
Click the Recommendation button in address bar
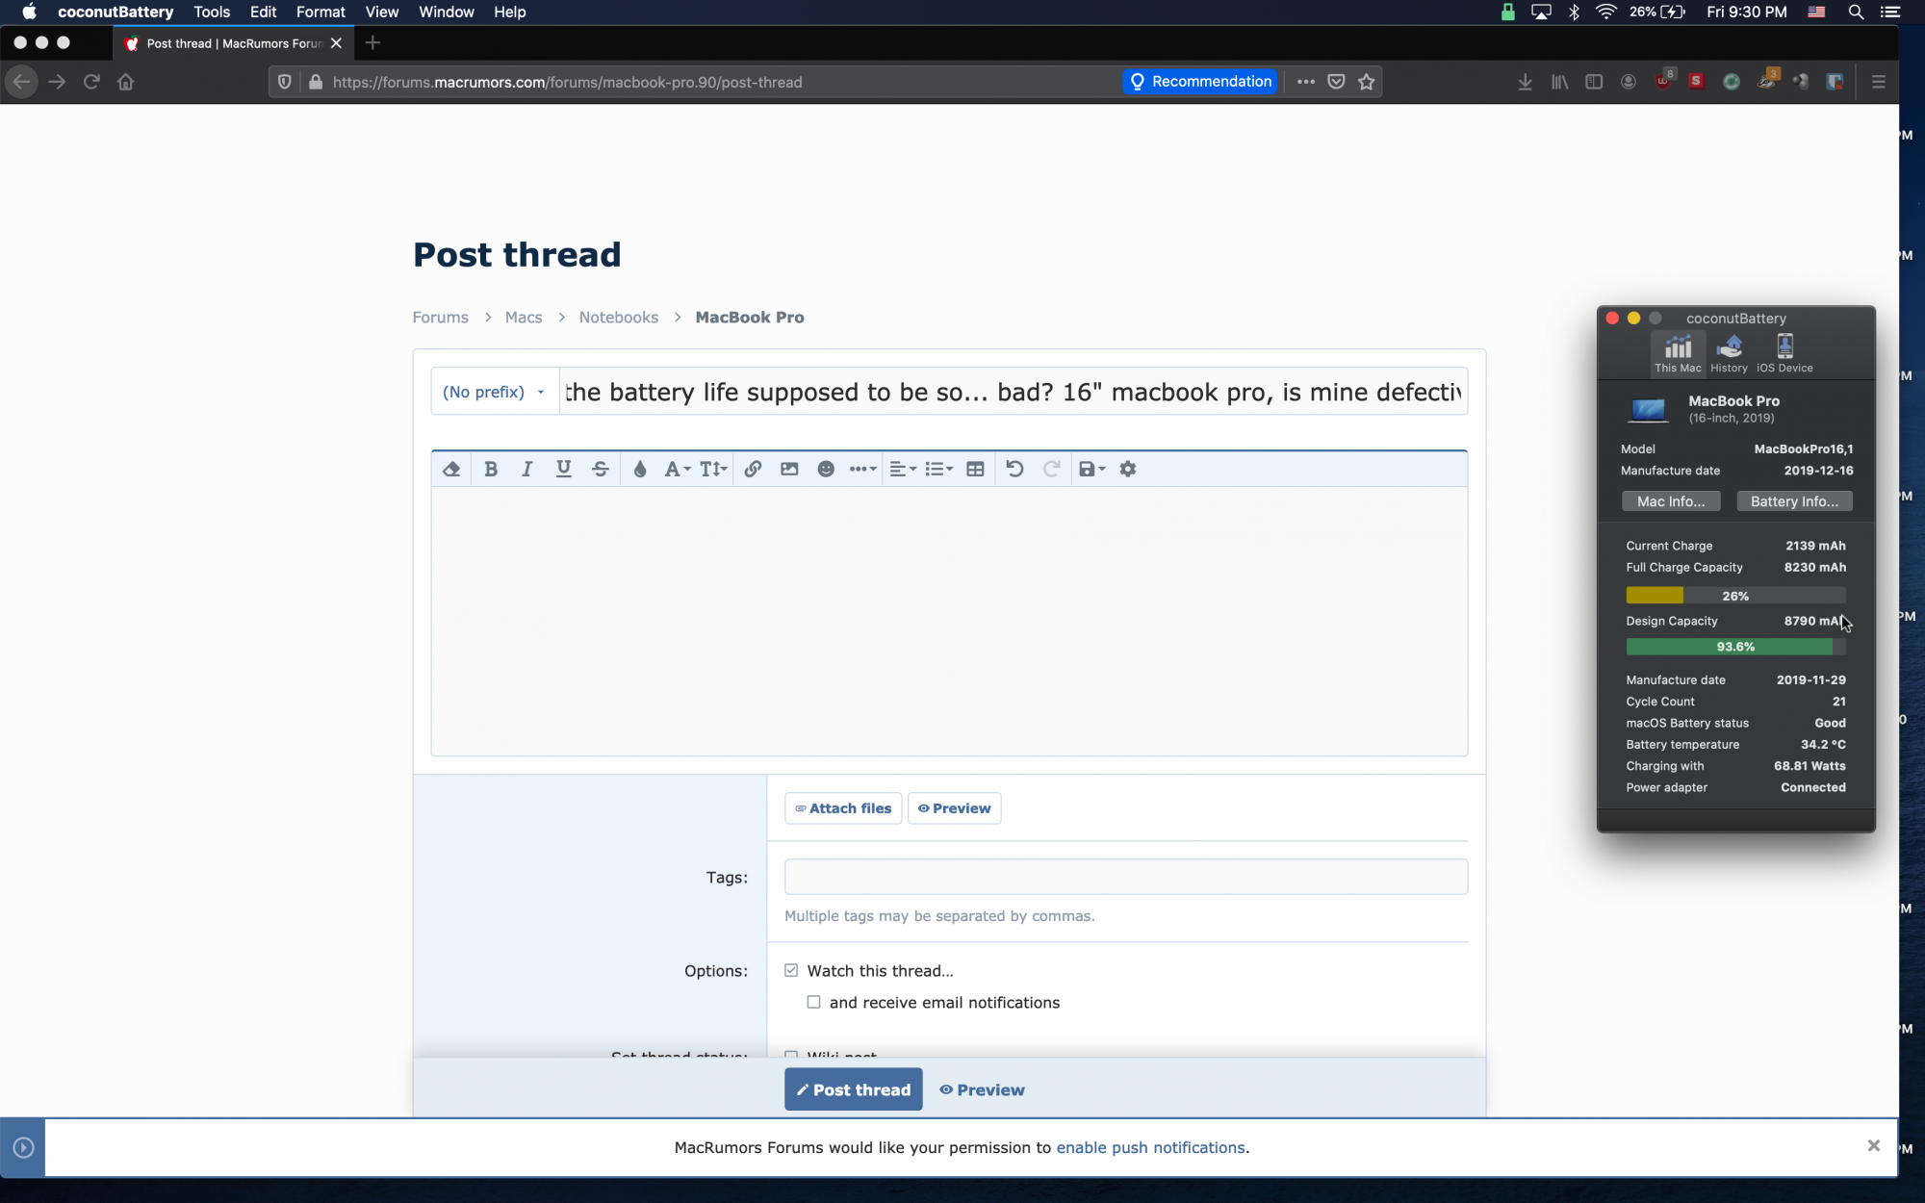coord(1200,82)
